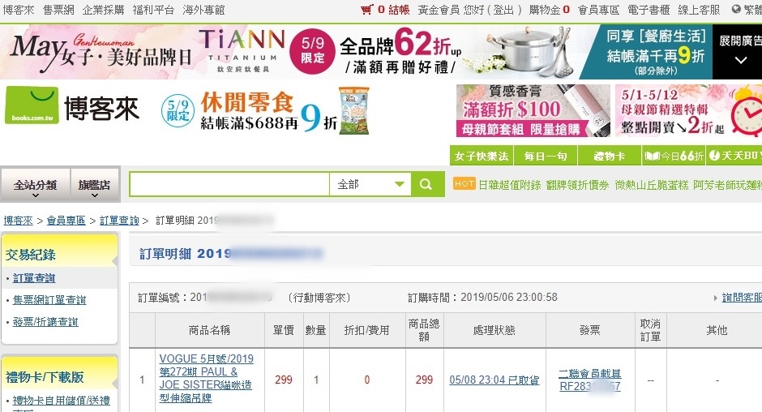
Task: Select the 禮物卡 tab
Action: (x=610, y=156)
